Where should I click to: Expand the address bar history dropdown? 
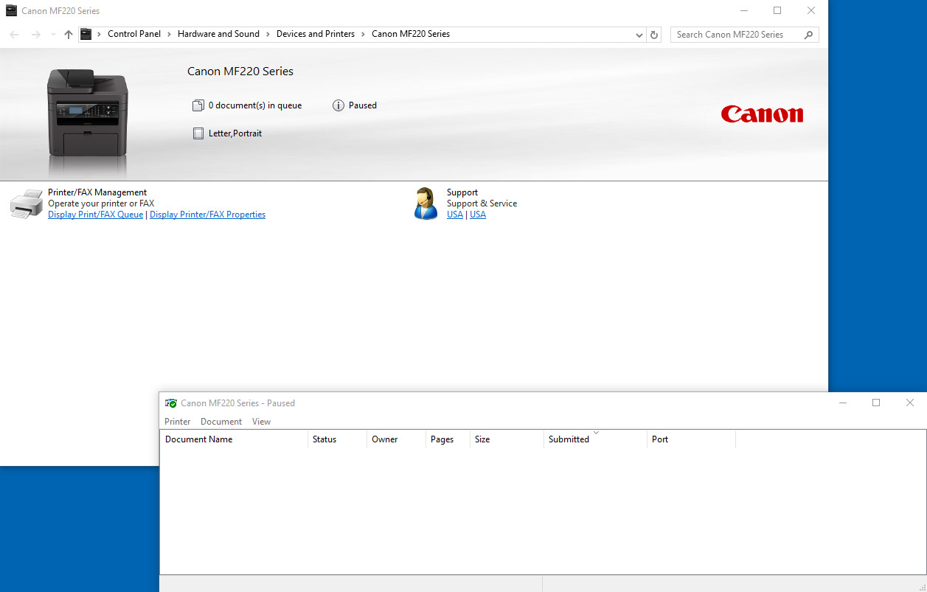point(639,35)
